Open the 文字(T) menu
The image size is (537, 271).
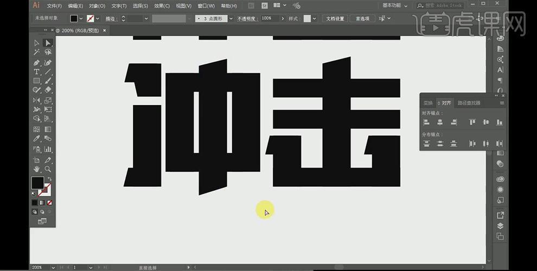[x=119, y=6]
